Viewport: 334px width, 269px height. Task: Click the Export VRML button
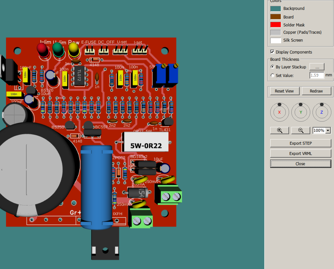click(301, 153)
